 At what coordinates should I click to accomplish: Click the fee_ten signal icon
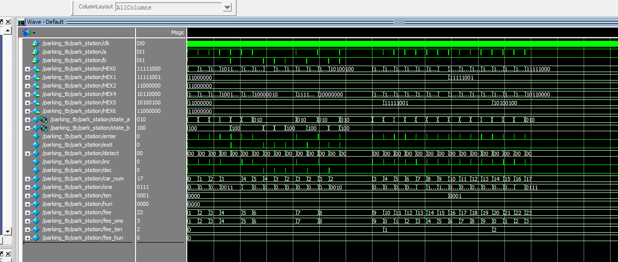[x=36, y=230]
